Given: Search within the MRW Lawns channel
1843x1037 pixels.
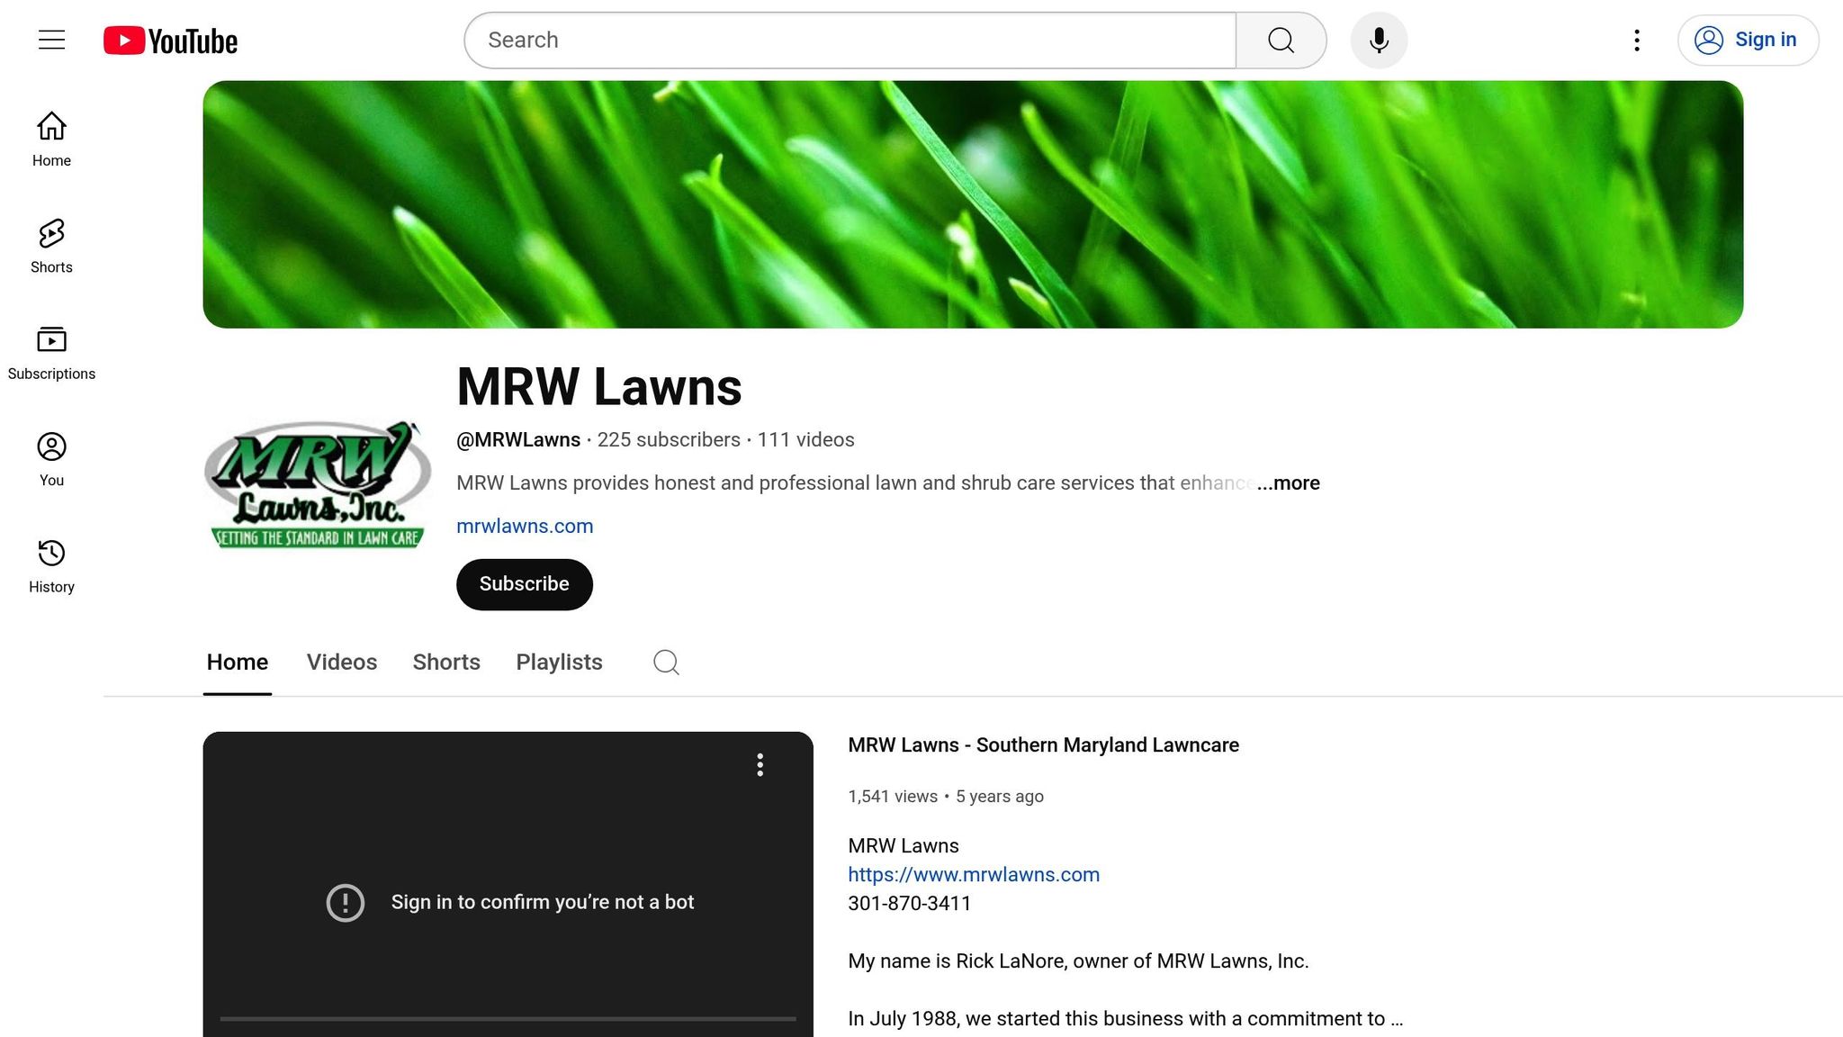Looking at the screenshot, I should [x=666, y=663].
